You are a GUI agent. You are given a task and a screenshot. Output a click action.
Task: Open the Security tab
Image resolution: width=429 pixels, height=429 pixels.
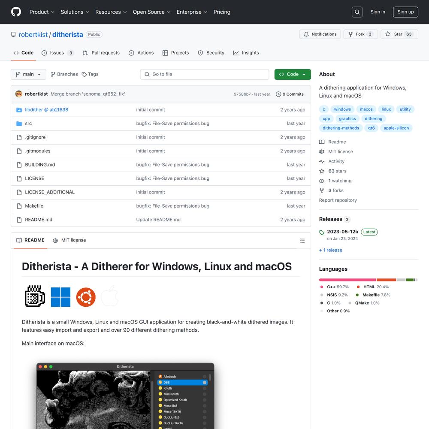click(211, 53)
